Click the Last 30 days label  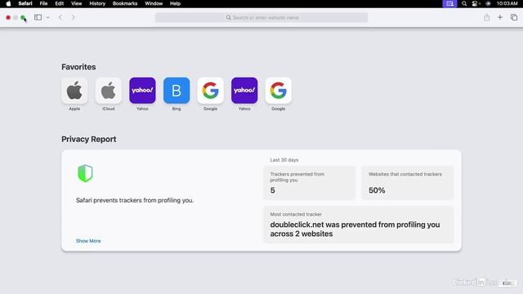(284, 160)
